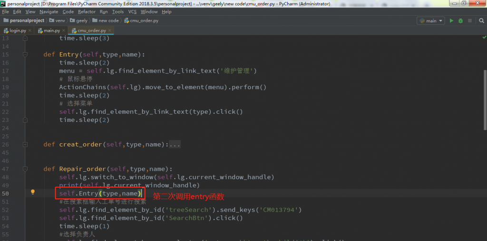This screenshot has height=241, width=487.
Task: Open the main run configuration dropdown
Action: point(430,21)
